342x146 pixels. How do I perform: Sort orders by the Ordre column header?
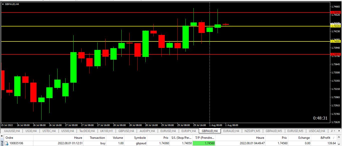click(19, 138)
